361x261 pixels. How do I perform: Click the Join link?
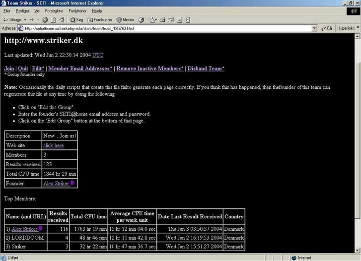[9, 68]
